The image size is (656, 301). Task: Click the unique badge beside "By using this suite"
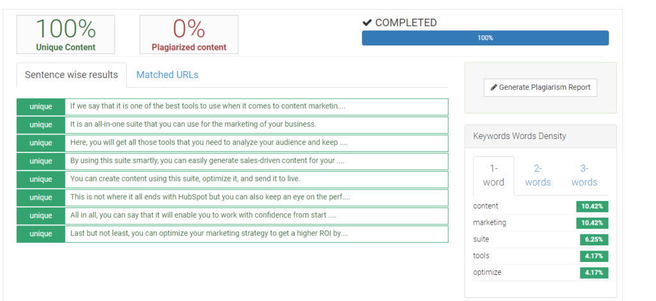tap(41, 161)
